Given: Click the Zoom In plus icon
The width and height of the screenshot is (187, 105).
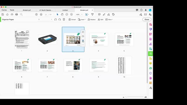Looking at the screenshot, I should 71,15.
